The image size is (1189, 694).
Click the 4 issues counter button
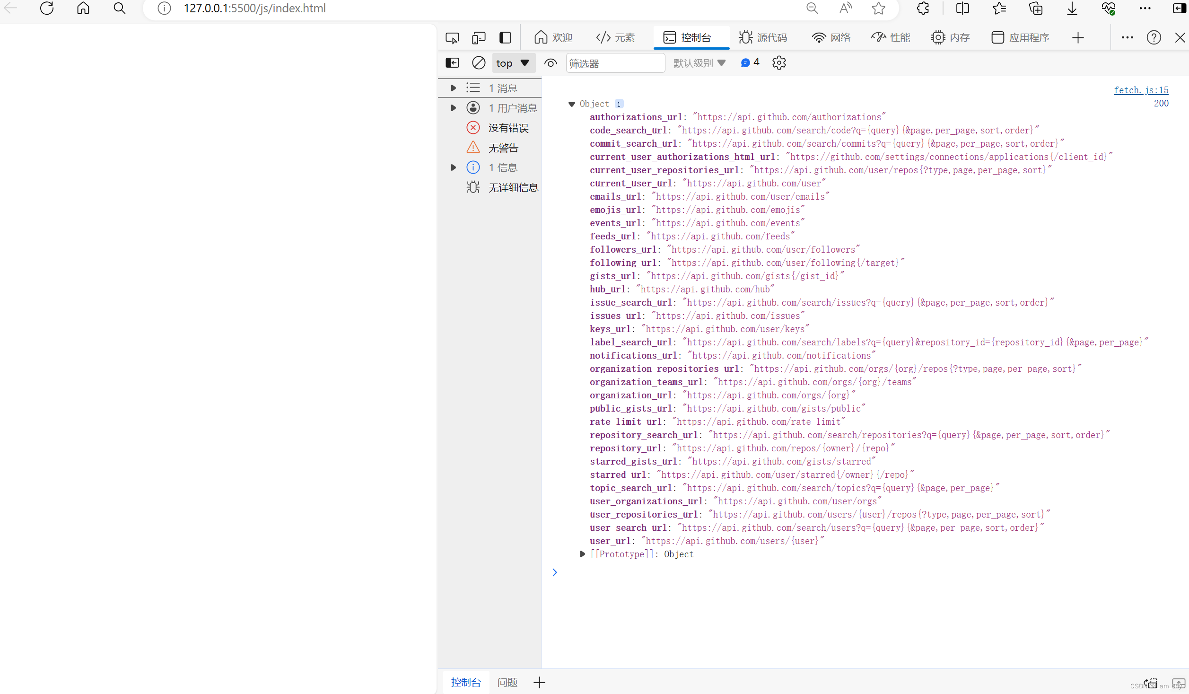click(x=750, y=62)
